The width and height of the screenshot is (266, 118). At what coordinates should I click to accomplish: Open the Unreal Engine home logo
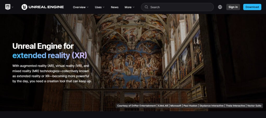(43, 7)
